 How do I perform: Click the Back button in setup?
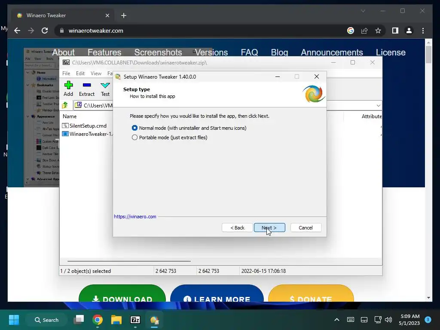237,228
